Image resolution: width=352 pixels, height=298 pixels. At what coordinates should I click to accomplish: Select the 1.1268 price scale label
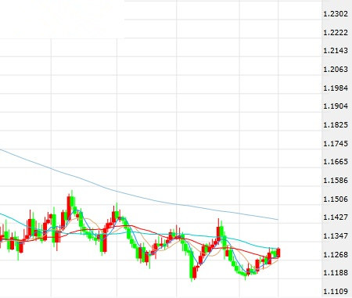click(336, 255)
